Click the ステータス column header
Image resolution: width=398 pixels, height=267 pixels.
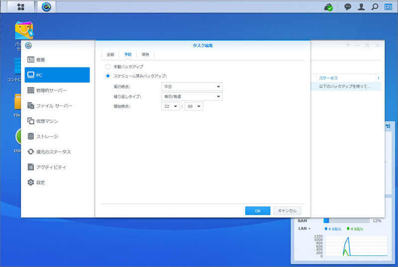346,78
